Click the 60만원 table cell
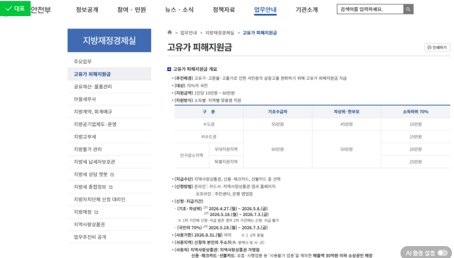Screen dimensions: 454x258 (278, 150)
